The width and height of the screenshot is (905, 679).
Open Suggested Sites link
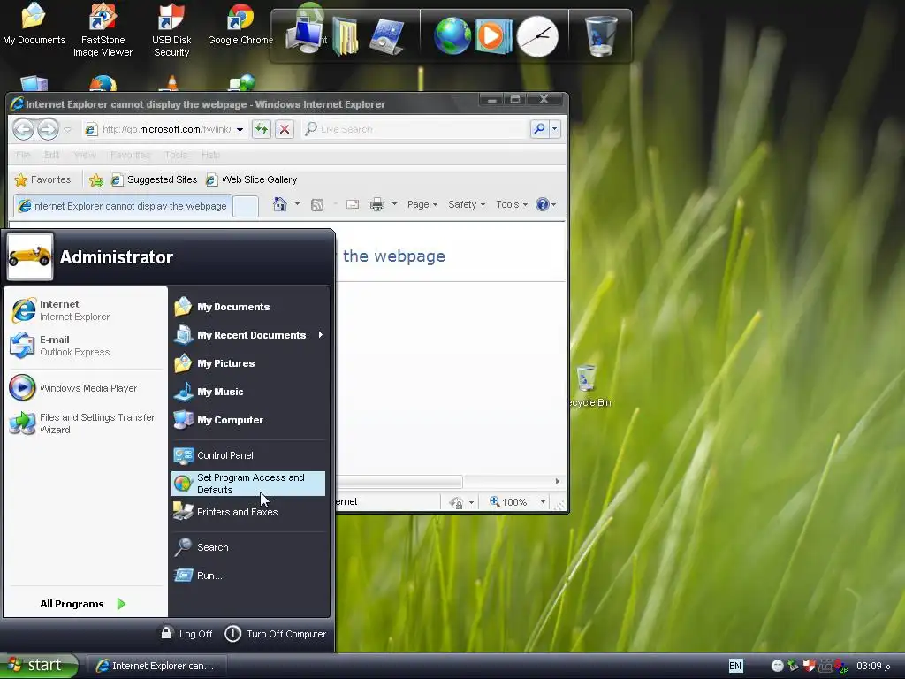(154, 179)
